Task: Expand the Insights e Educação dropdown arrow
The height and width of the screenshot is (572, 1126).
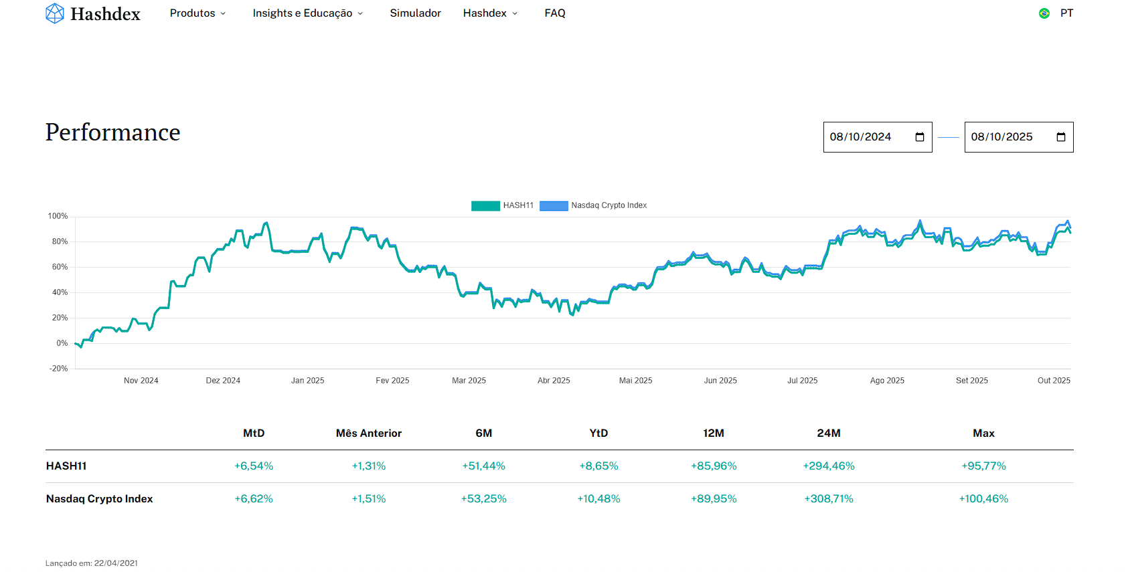Action: 360,14
